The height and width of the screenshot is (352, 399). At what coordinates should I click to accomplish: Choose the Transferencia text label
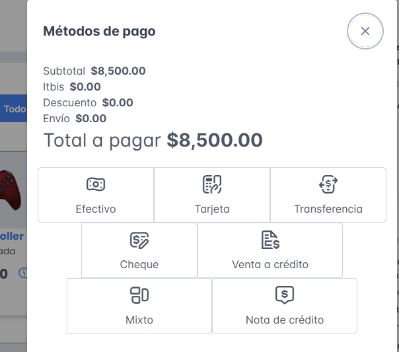[x=328, y=209]
